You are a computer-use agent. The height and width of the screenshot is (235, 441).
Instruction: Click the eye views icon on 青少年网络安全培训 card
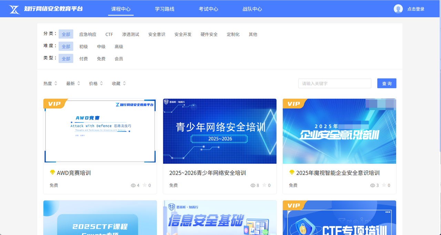pos(253,185)
